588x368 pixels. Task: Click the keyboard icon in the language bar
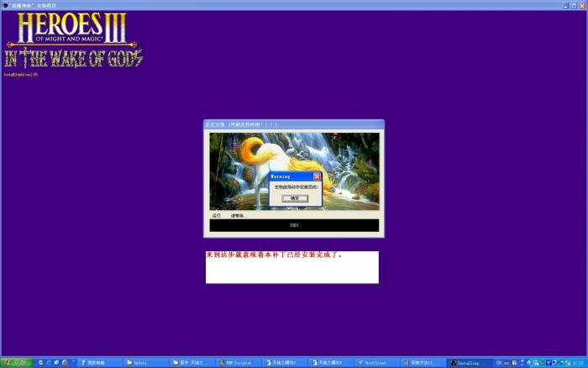[507, 363]
